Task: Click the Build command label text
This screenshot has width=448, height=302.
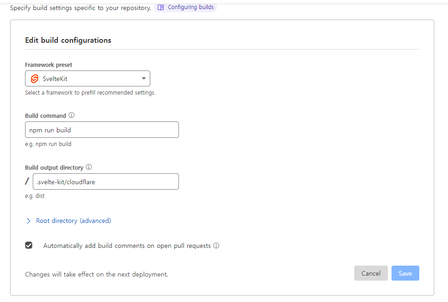Action: pyautogui.click(x=46, y=116)
